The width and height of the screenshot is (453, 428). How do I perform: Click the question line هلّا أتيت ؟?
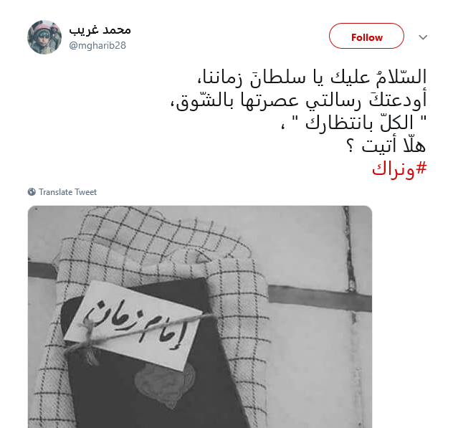(x=386, y=146)
